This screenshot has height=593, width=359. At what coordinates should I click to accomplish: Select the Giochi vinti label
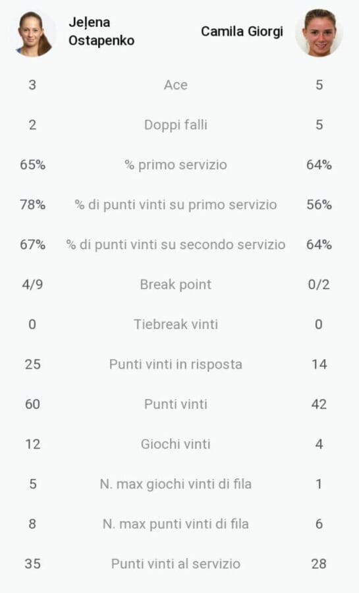[176, 444]
